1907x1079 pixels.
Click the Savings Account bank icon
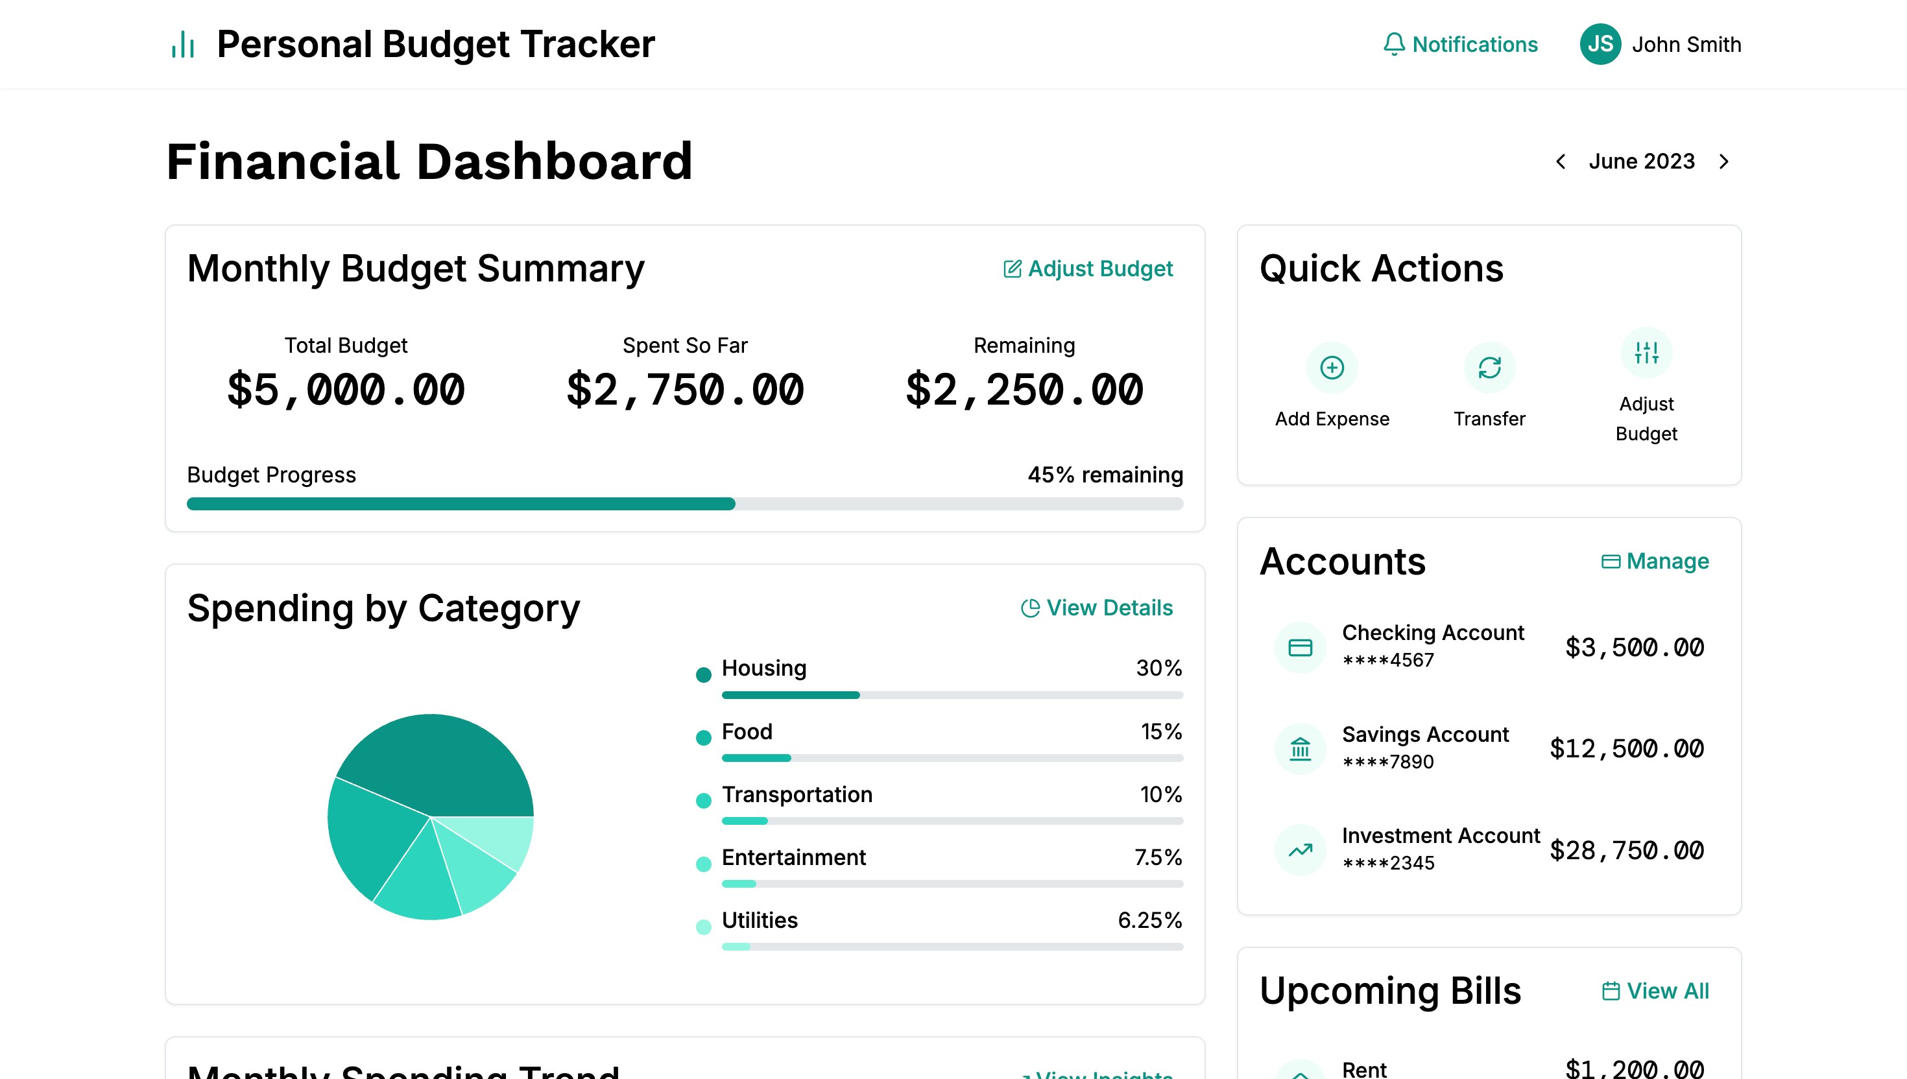click(1300, 748)
